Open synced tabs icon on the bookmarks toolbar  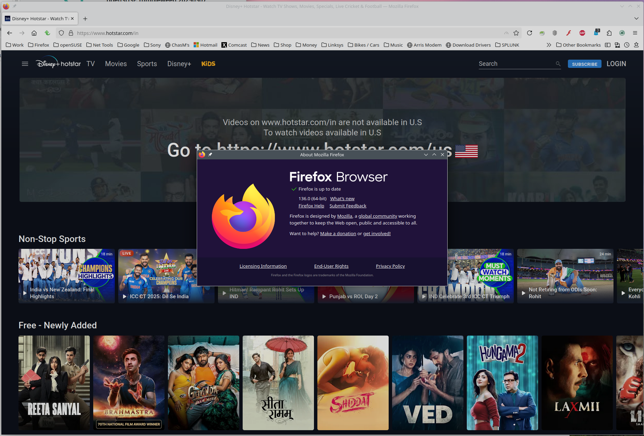pyautogui.click(x=617, y=45)
